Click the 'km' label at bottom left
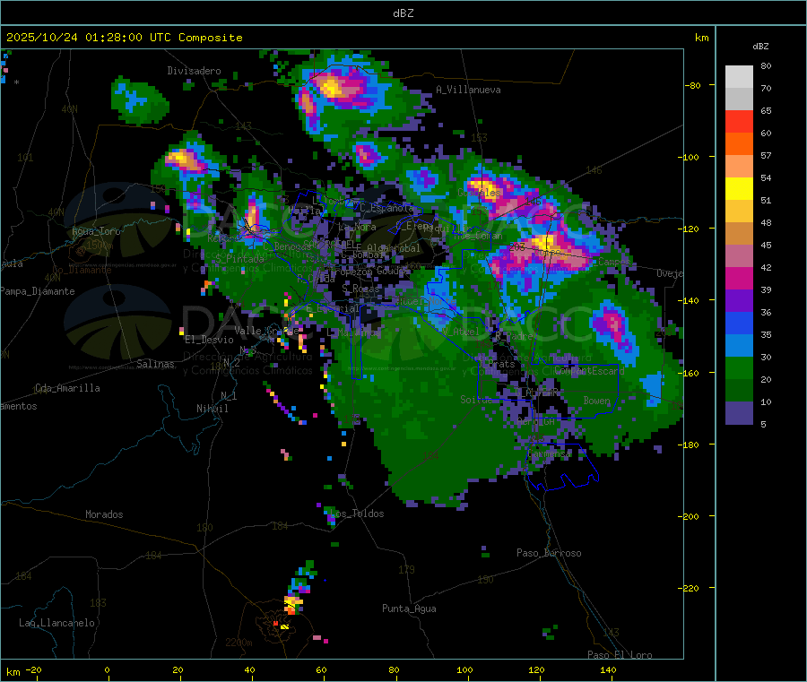This screenshot has height=682, width=807. pos(13,672)
